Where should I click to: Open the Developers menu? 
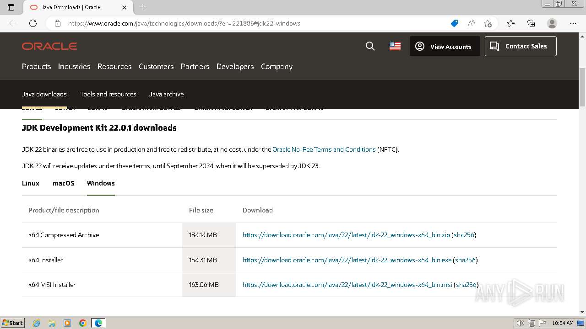point(235,66)
